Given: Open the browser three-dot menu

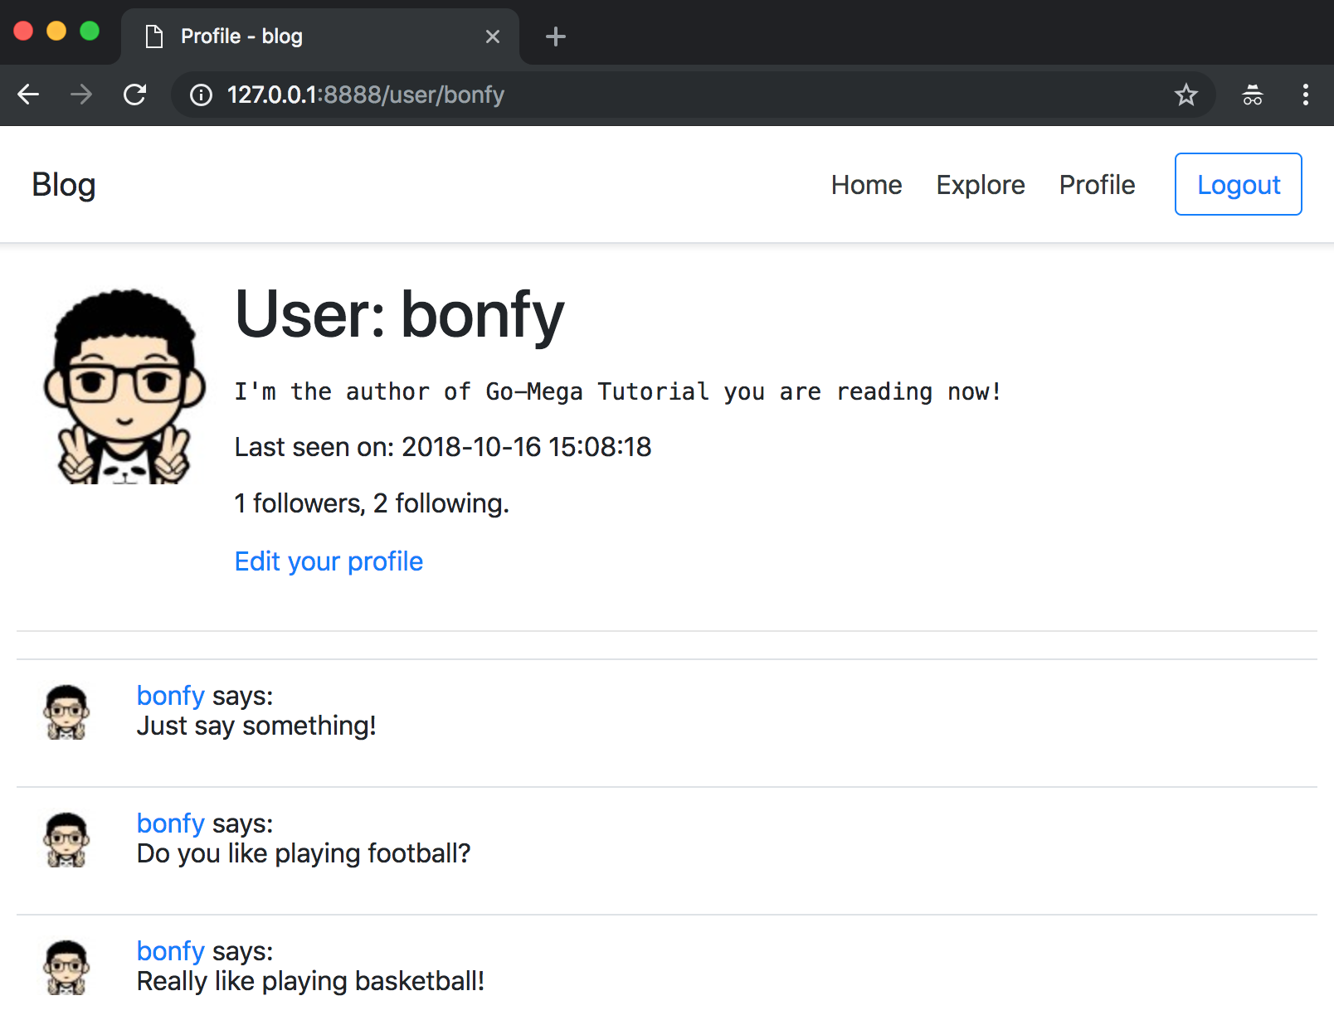Looking at the screenshot, I should click(x=1305, y=95).
